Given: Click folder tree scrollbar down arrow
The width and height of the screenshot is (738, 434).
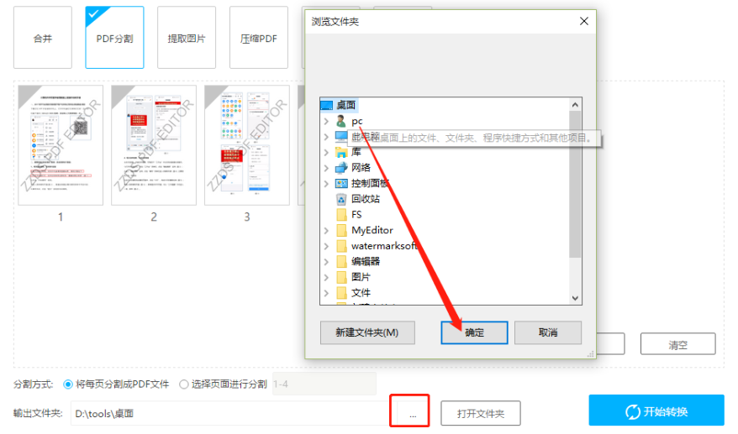Looking at the screenshot, I should 575,298.
